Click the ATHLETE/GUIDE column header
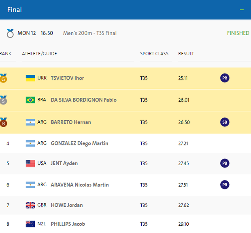 tap(39, 54)
